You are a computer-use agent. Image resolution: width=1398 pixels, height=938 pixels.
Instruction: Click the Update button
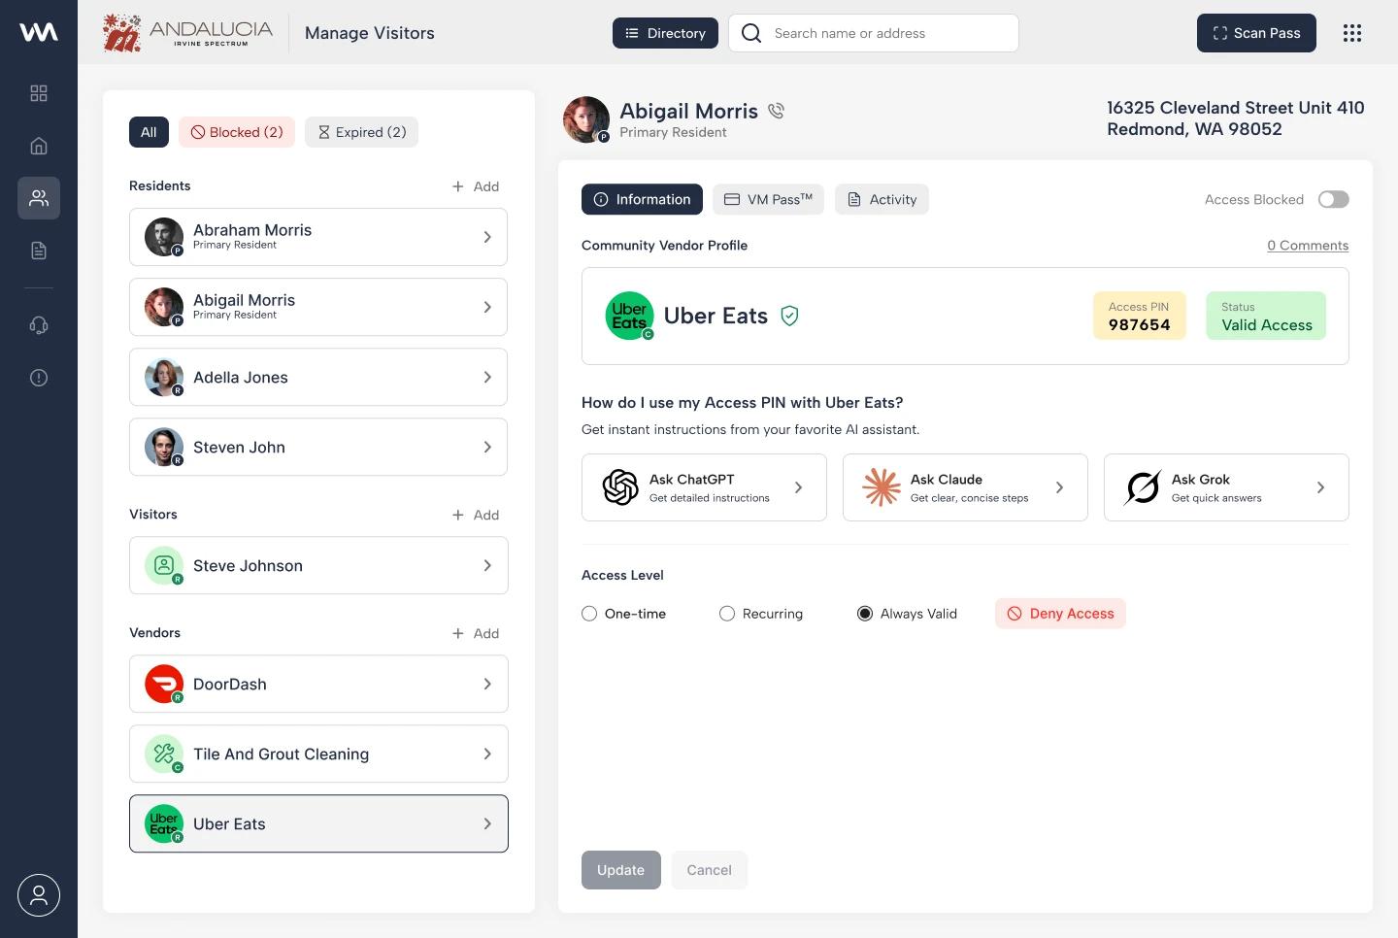(x=621, y=870)
